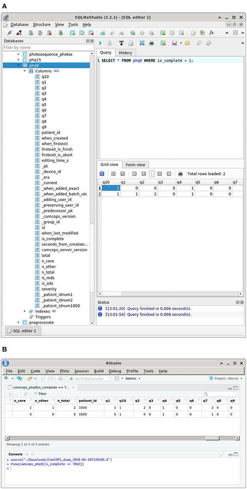
Task: Click the zoom magnifier icon in the SQL editor toolbar
Action: 199,43
